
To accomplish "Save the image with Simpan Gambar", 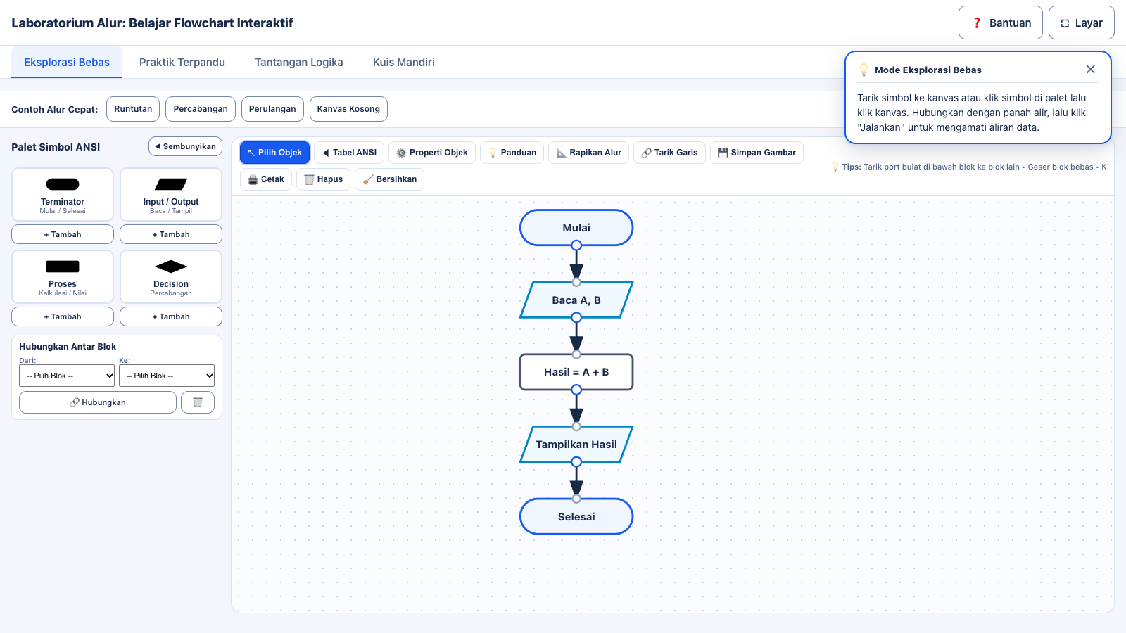I will 757,153.
